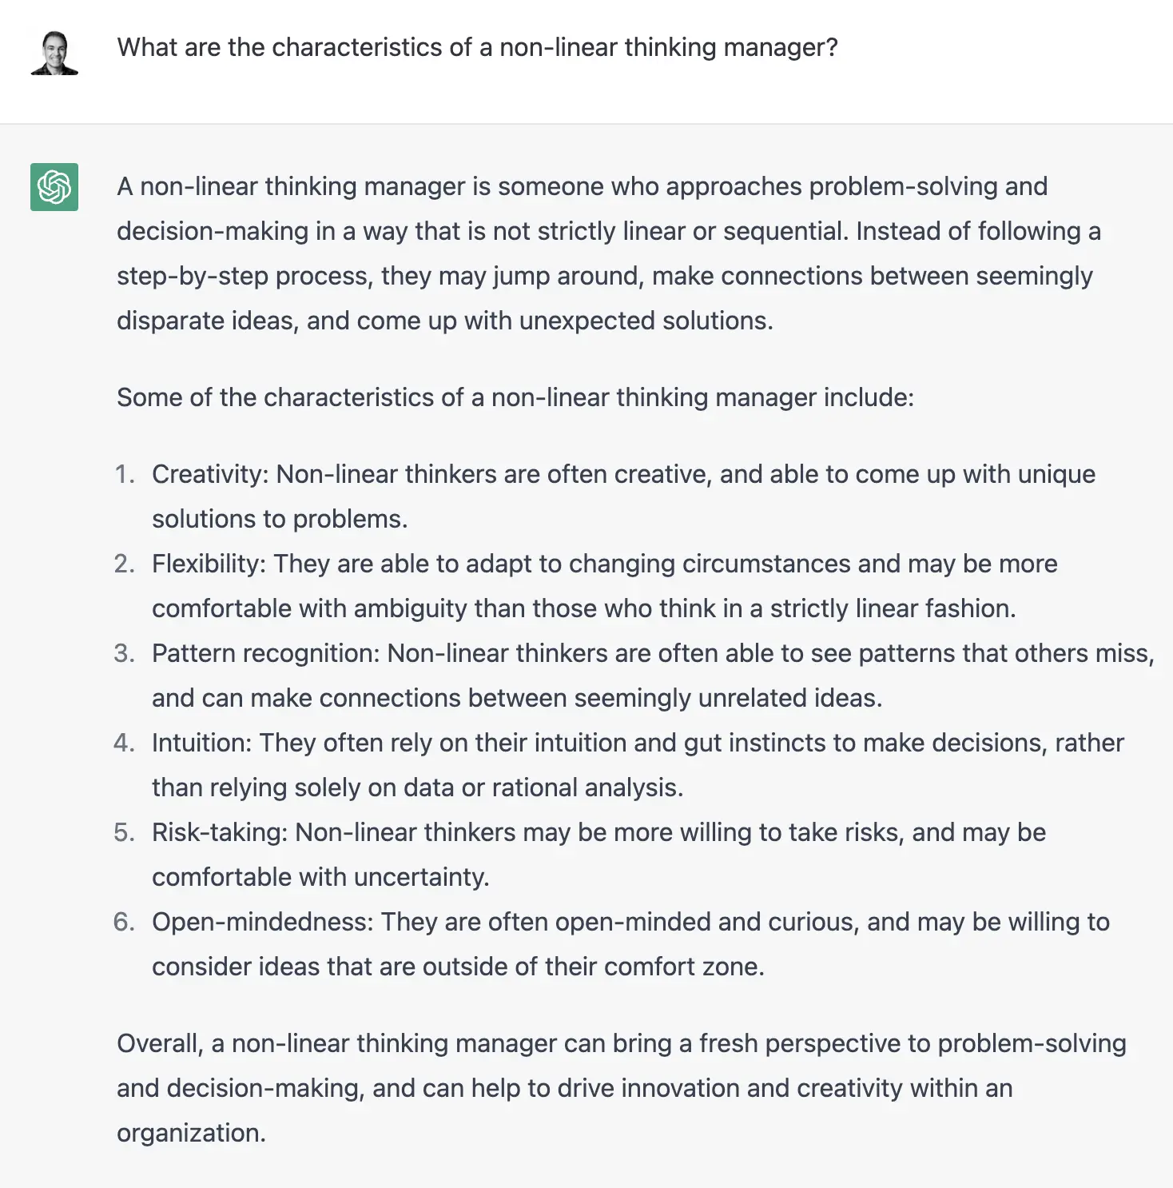Click the list number 6 marker

pyautogui.click(x=125, y=922)
